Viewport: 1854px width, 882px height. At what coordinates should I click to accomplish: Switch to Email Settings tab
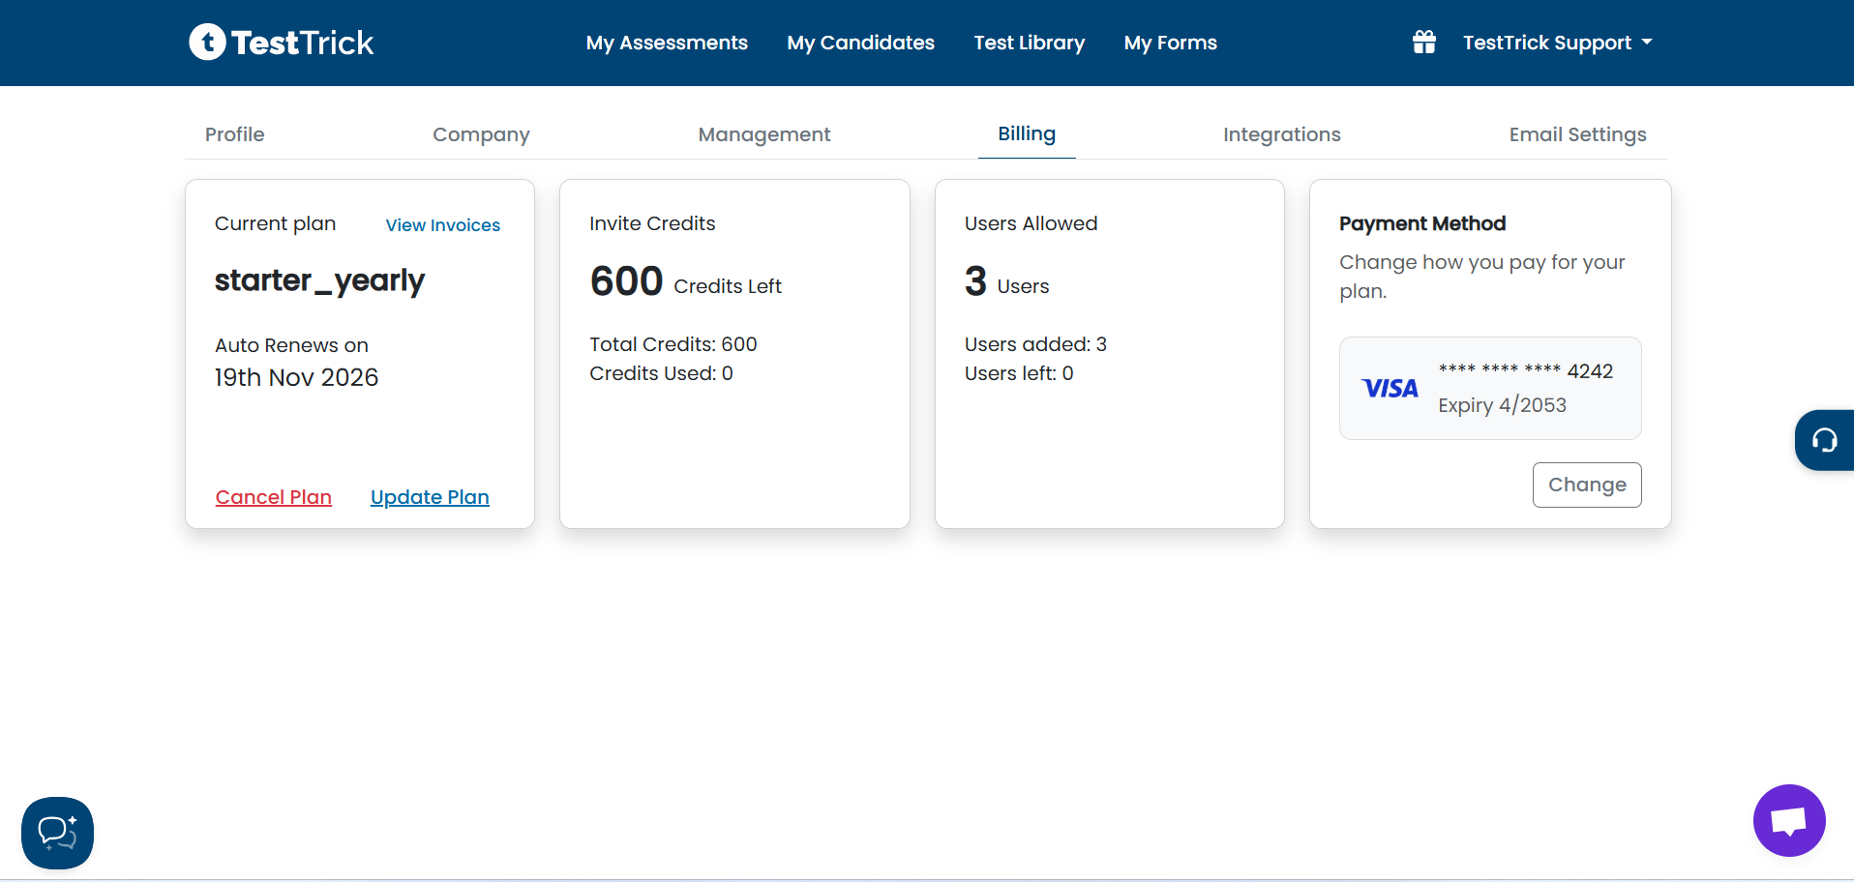pyautogui.click(x=1577, y=134)
